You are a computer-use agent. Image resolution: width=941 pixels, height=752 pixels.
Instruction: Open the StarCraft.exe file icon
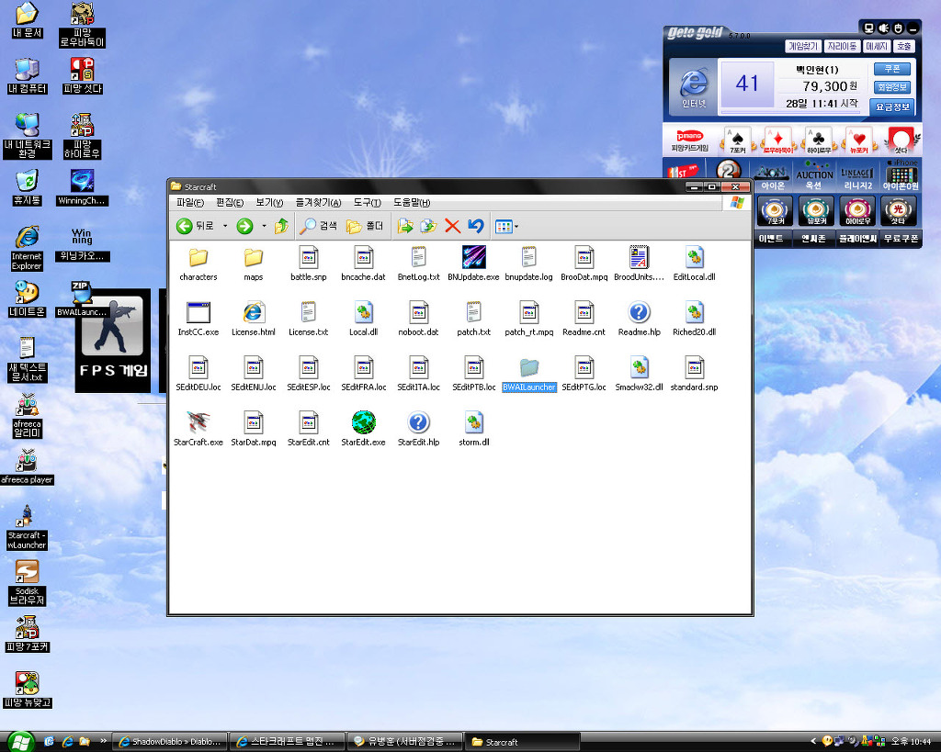point(198,422)
